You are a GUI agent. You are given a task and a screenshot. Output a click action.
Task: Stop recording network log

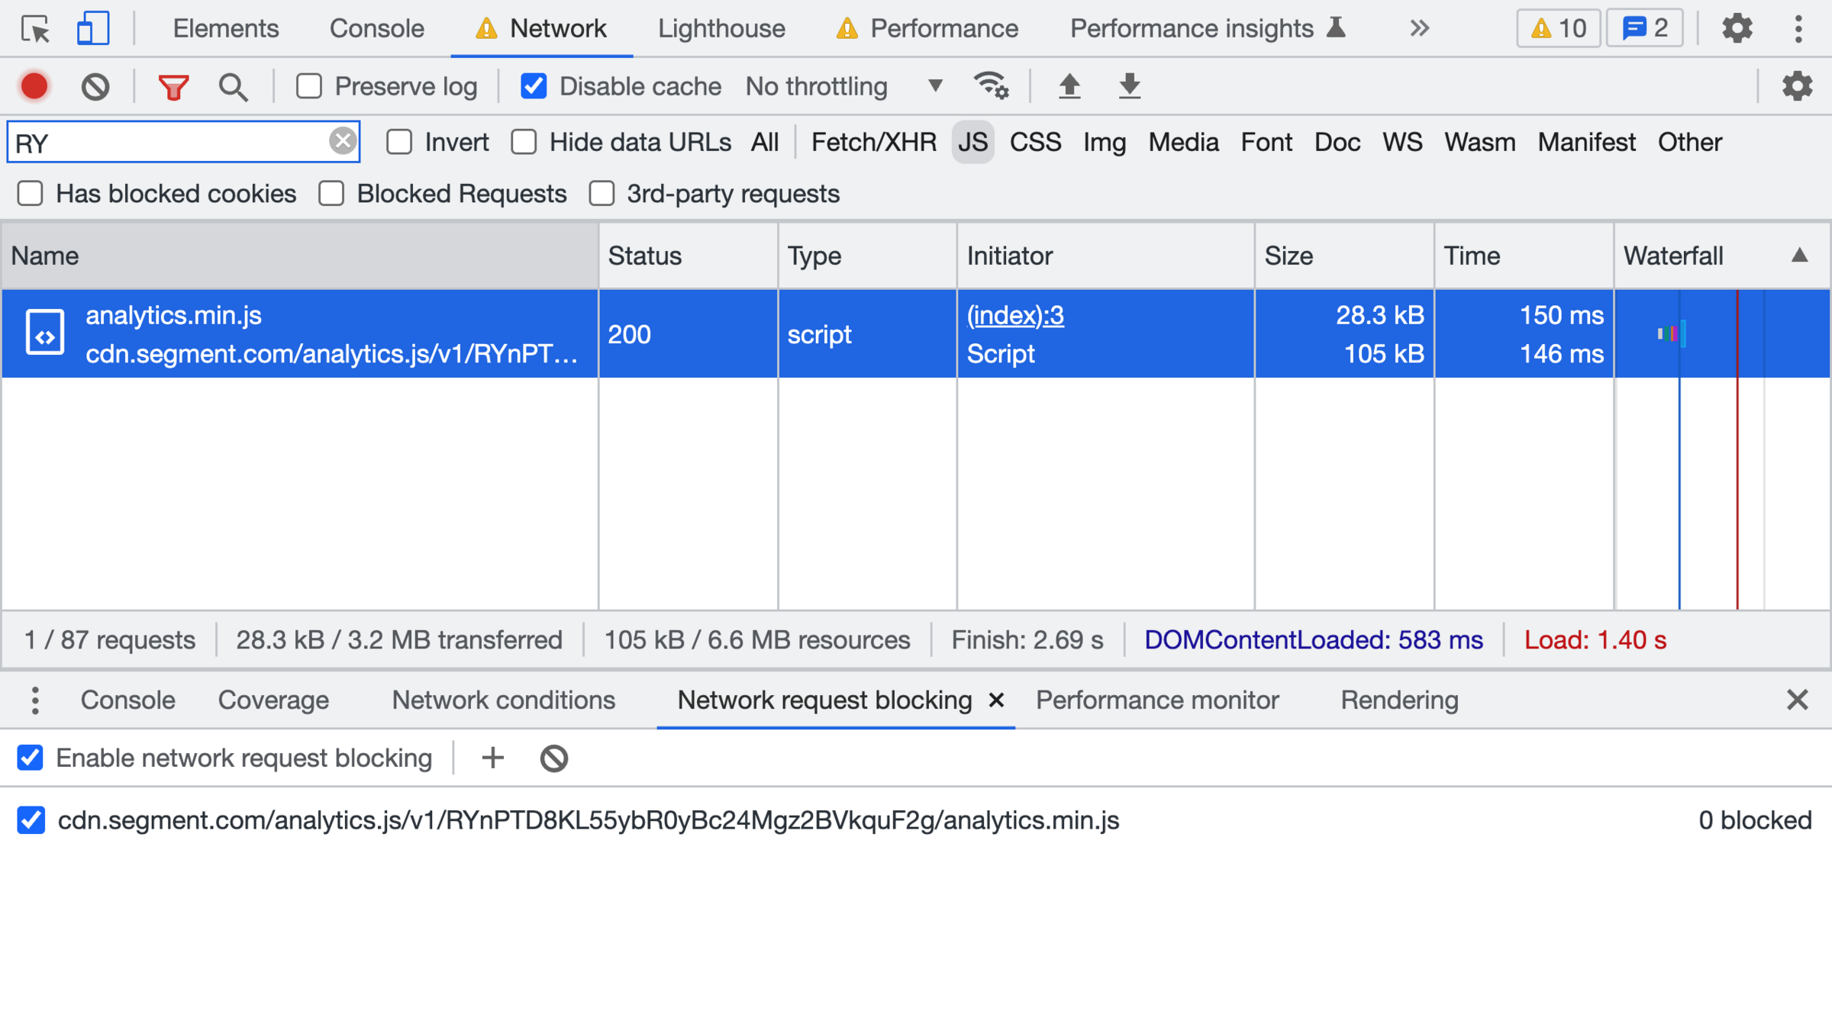34,86
